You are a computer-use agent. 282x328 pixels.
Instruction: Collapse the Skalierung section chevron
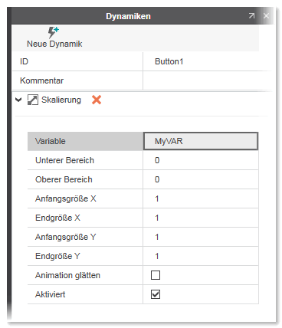click(x=18, y=100)
